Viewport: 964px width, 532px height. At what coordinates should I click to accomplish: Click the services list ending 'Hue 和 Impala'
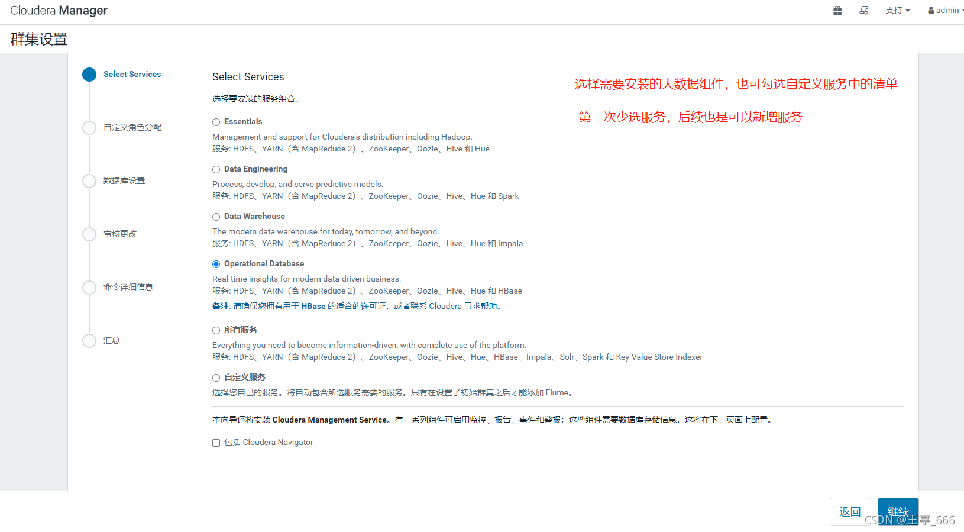367,243
